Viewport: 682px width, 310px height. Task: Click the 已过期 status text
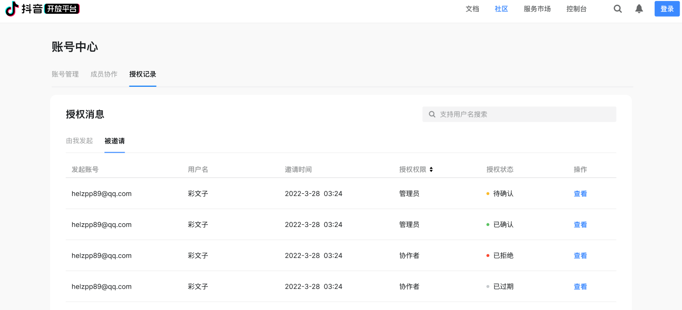click(x=503, y=286)
